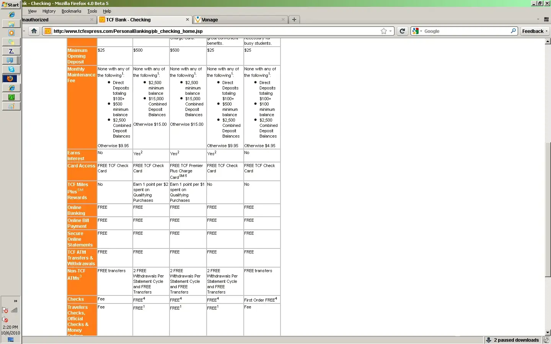Bookmark this page with the star icon
The height and width of the screenshot is (344, 551).
[x=383, y=31]
